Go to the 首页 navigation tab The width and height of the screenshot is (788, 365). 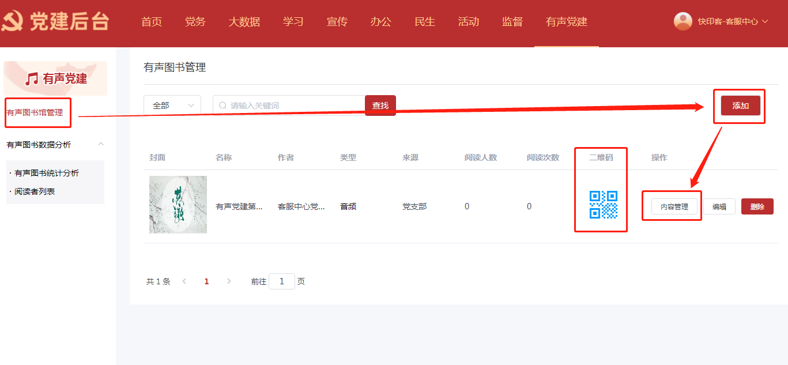(x=152, y=22)
